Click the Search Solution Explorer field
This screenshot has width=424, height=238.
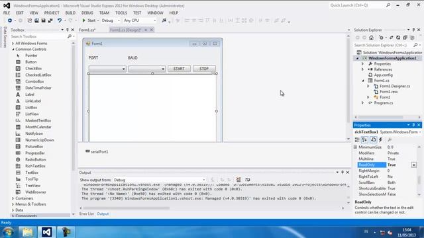pyautogui.click(x=383, y=45)
